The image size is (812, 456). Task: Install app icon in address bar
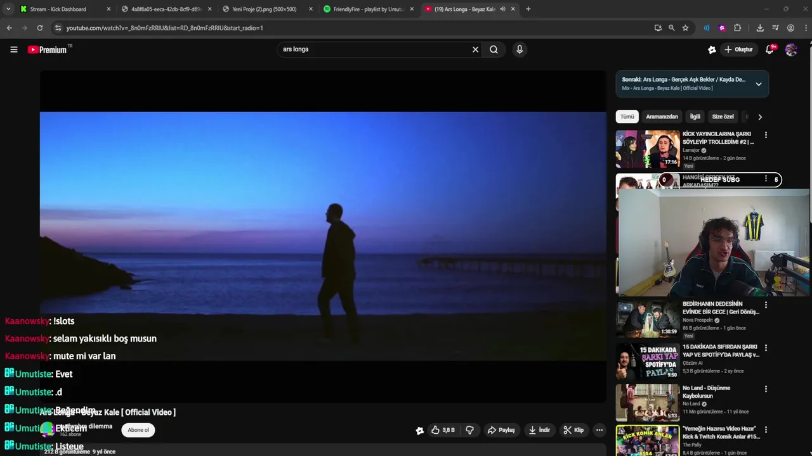(x=658, y=28)
